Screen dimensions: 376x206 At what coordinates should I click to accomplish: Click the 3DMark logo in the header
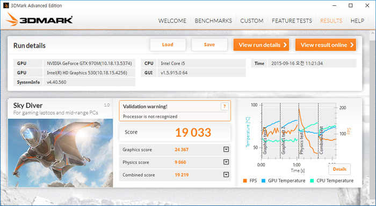click(x=39, y=20)
